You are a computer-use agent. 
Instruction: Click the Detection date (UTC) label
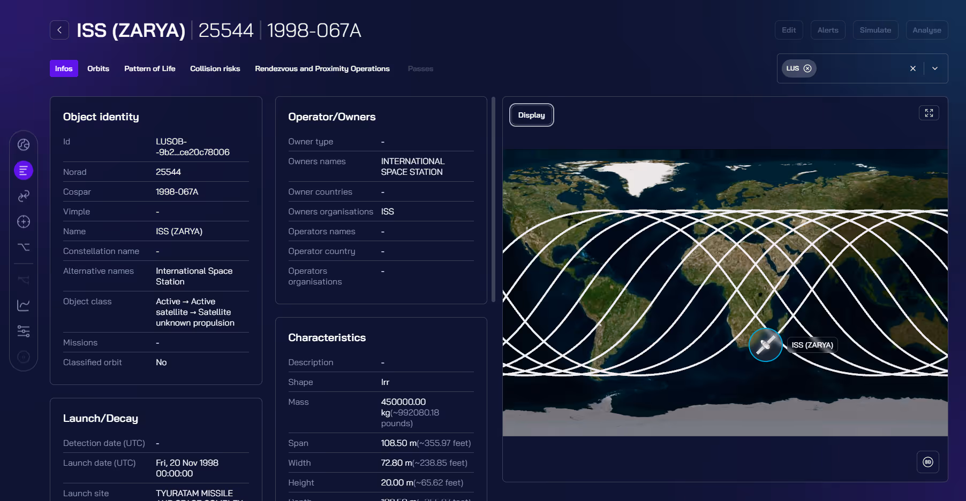click(104, 443)
